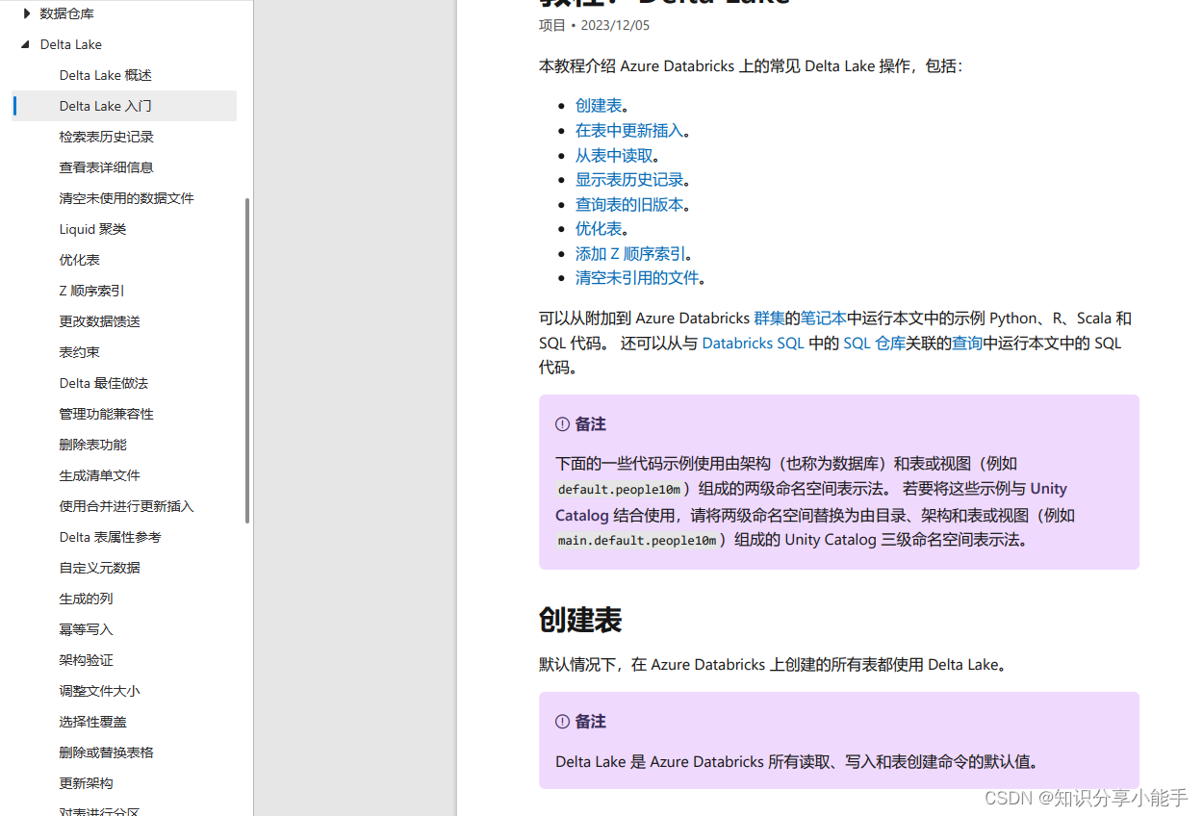Open 检索表历史记录 sidebar item
1203x816 pixels.
tap(107, 137)
